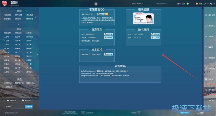This screenshot has width=216, height=116.
Task: Select the 福建省 region
Action: (x=29, y=48)
